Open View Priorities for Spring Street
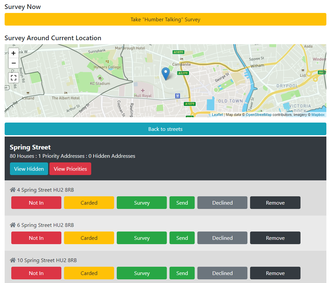333x283 pixels. (x=70, y=169)
